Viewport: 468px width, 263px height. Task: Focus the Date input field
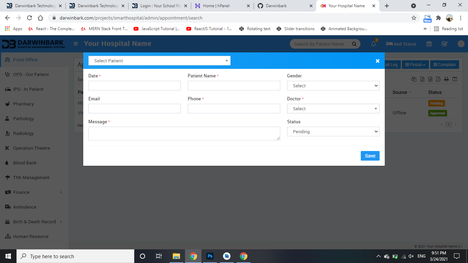pos(134,86)
